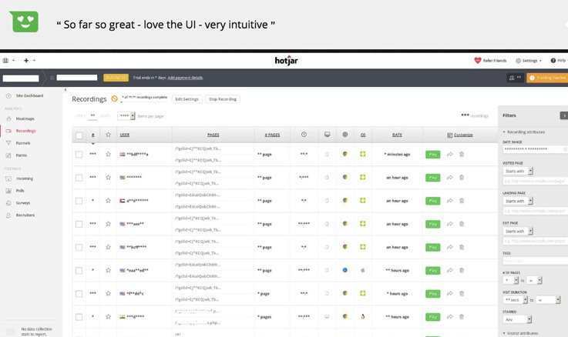Collapse the Filters panel arrow

pyautogui.click(x=564, y=115)
